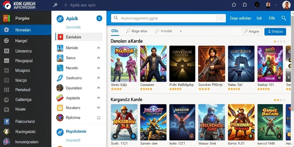Open the Sealiop 101 game thumbnail
Screen dimensions: 294x147
pos(270,64)
